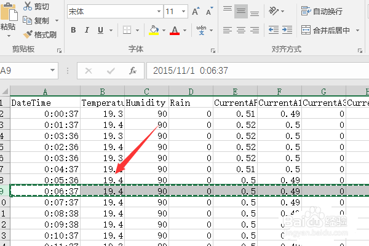Click the formula bar Cancel (X) icon
Image resolution: width=369 pixels, height=246 pixels.
pyautogui.click(x=89, y=71)
